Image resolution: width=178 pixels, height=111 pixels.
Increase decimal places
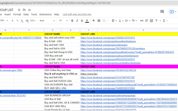(27, 21)
